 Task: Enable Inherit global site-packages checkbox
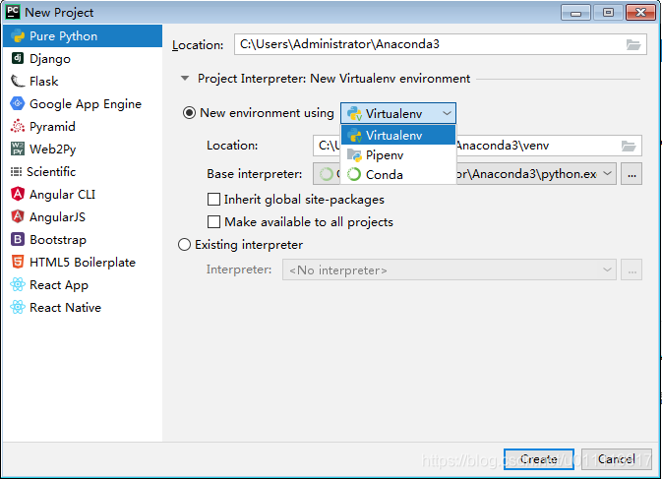click(213, 200)
